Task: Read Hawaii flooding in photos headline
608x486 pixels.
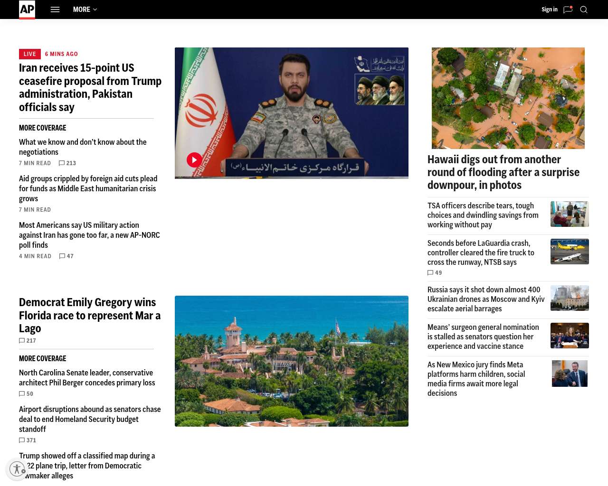Action: pos(503,172)
